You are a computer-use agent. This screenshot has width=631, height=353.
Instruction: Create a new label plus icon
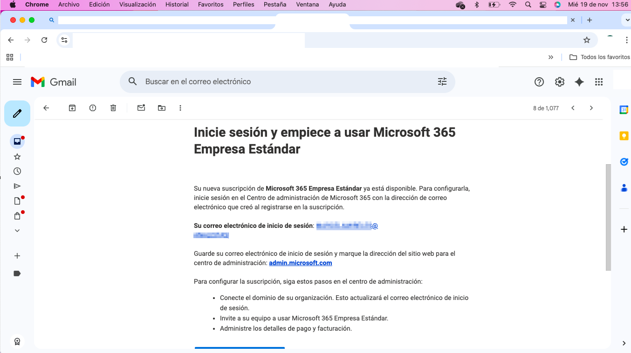pyautogui.click(x=17, y=256)
